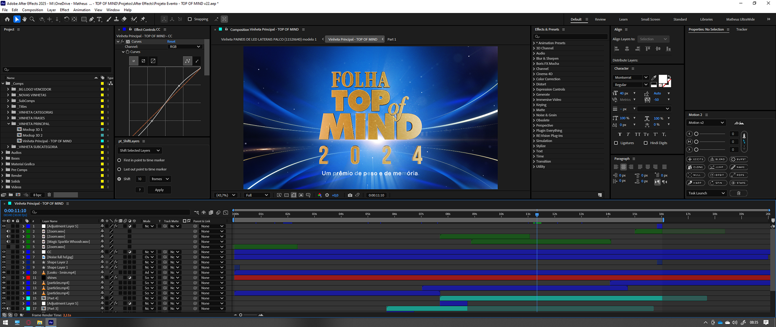Screen dimensions: 776x327
Task: Click the center text paragraph alignment icon
Action: tap(623, 167)
